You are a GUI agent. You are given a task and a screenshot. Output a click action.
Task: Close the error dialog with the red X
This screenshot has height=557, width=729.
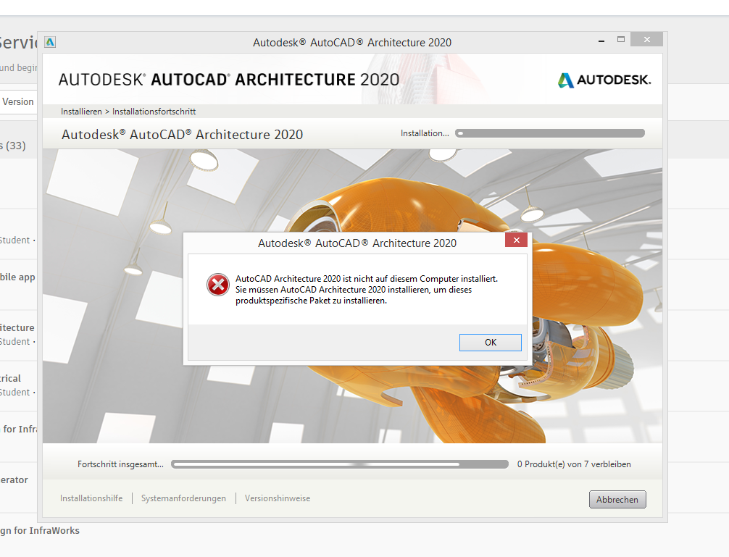click(516, 240)
